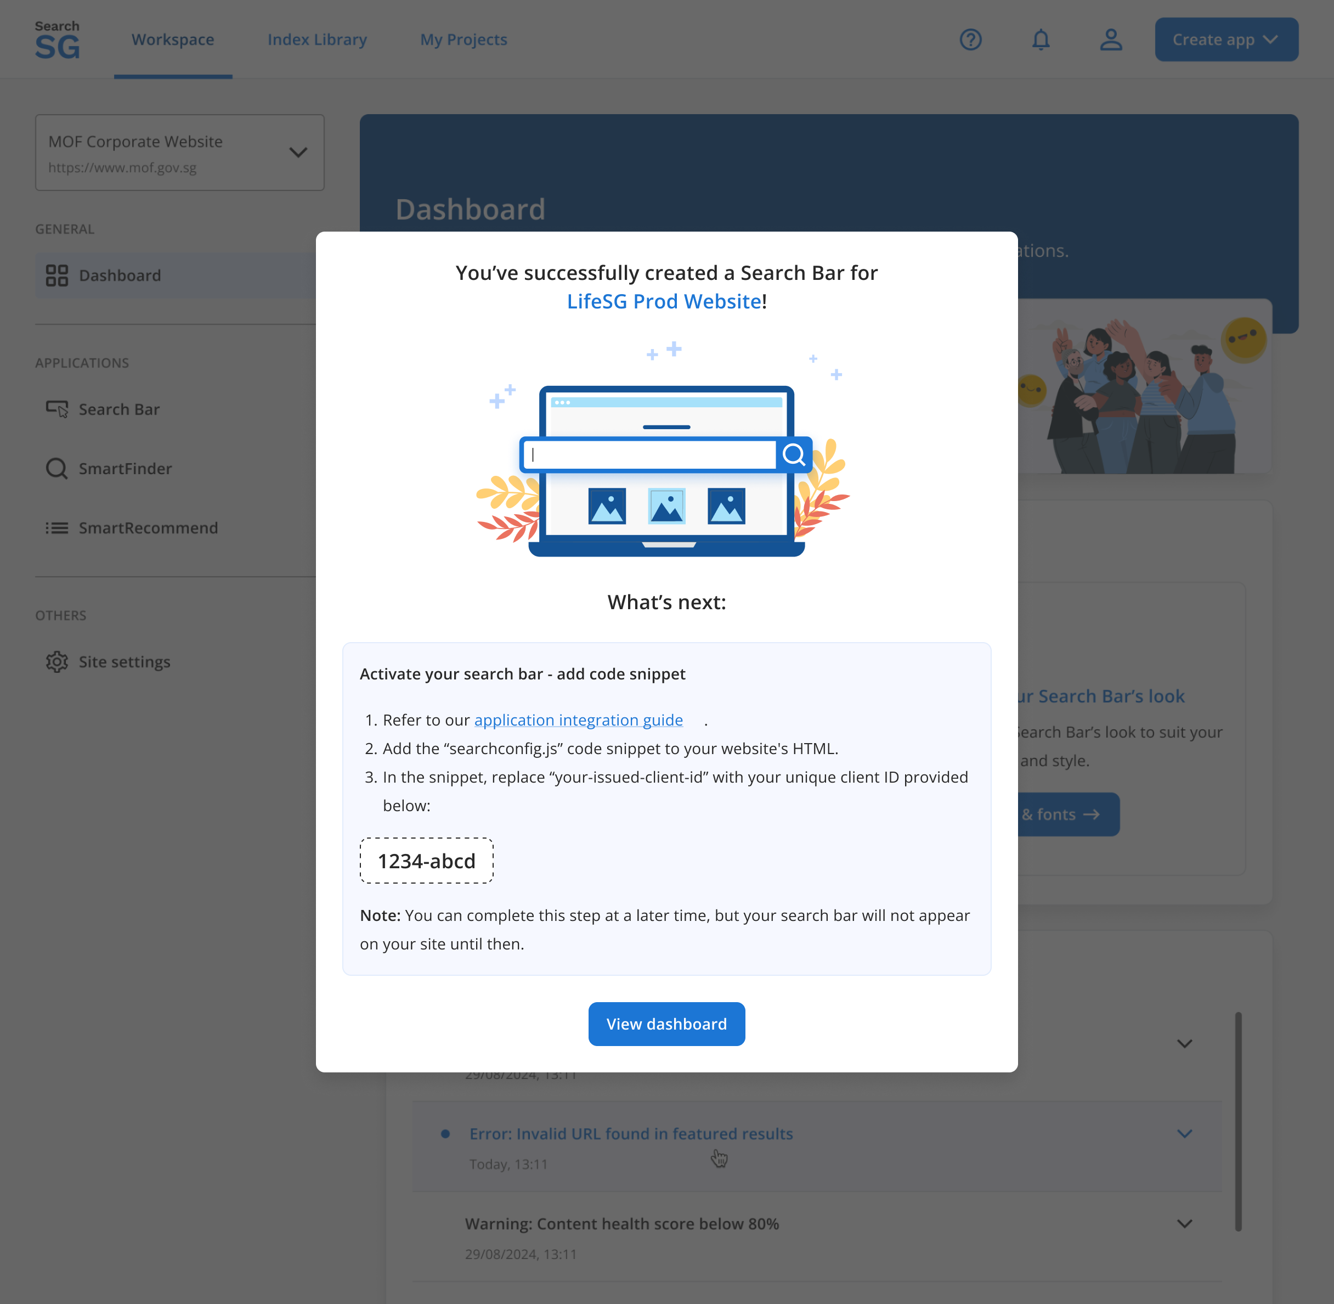The width and height of the screenshot is (1334, 1304).
Task: Open the Dashboard from the sidebar
Action: (x=120, y=276)
